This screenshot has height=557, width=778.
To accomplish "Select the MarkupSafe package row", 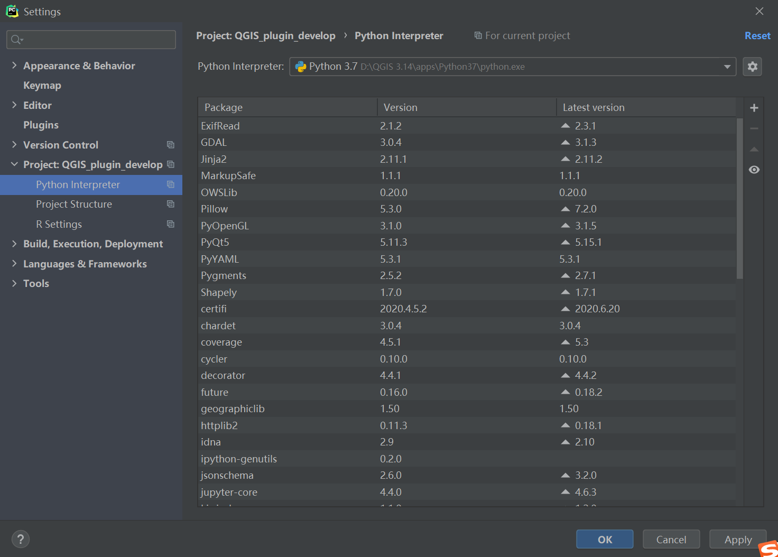I will click(467, 175).
